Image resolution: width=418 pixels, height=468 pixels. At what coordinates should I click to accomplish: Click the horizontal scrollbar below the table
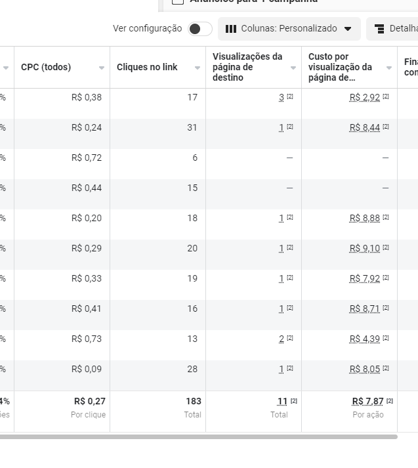pyautogui.click(x=198, y=437)
